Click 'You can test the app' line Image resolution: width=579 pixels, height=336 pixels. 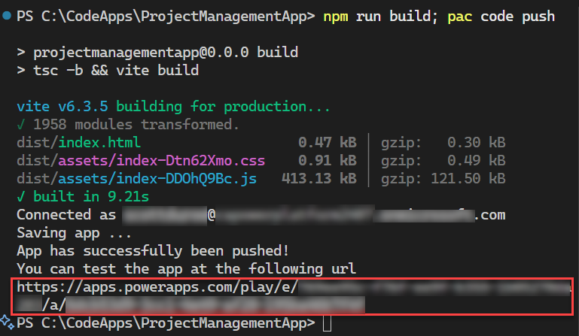(186, 268)
